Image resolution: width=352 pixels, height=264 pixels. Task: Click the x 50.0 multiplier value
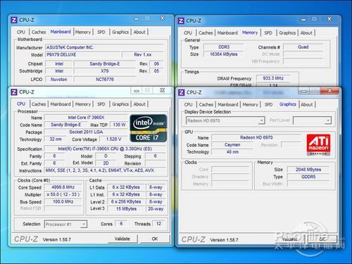pos(63,194)
